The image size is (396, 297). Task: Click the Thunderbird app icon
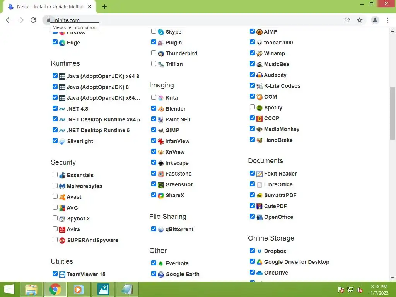tap(160, 53)
